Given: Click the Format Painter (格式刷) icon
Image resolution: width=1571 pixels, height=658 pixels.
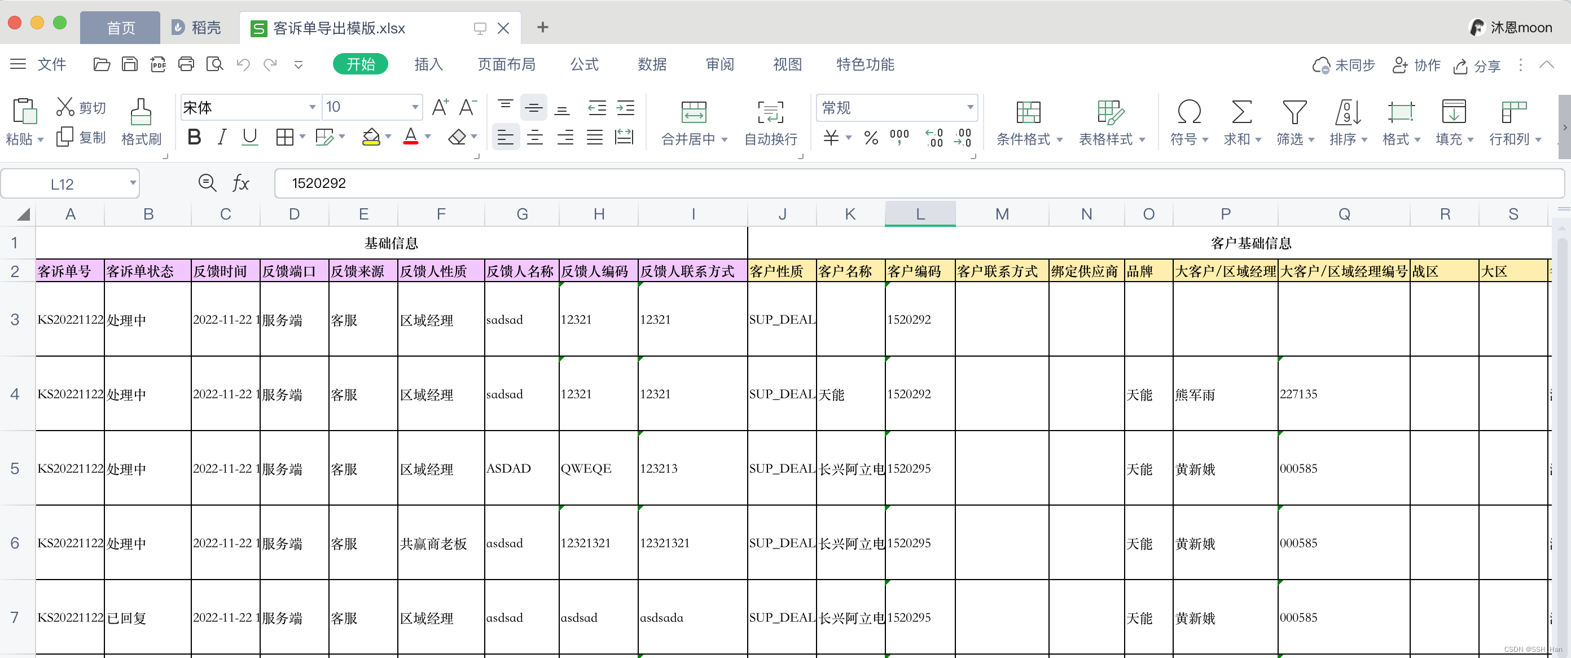Looking at the screenshot, I should (x=141, y=112).
